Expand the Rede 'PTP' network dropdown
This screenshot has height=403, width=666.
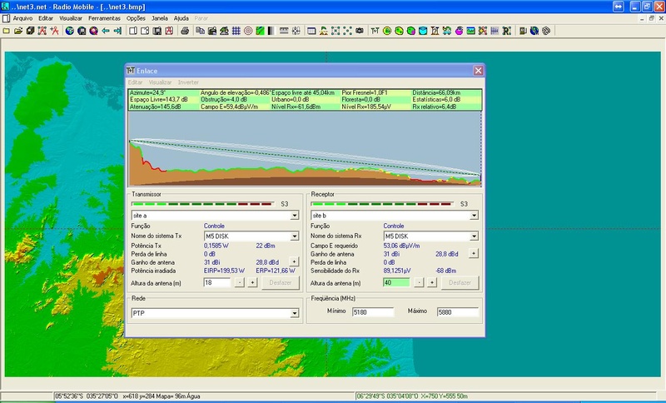pos(295,313)
